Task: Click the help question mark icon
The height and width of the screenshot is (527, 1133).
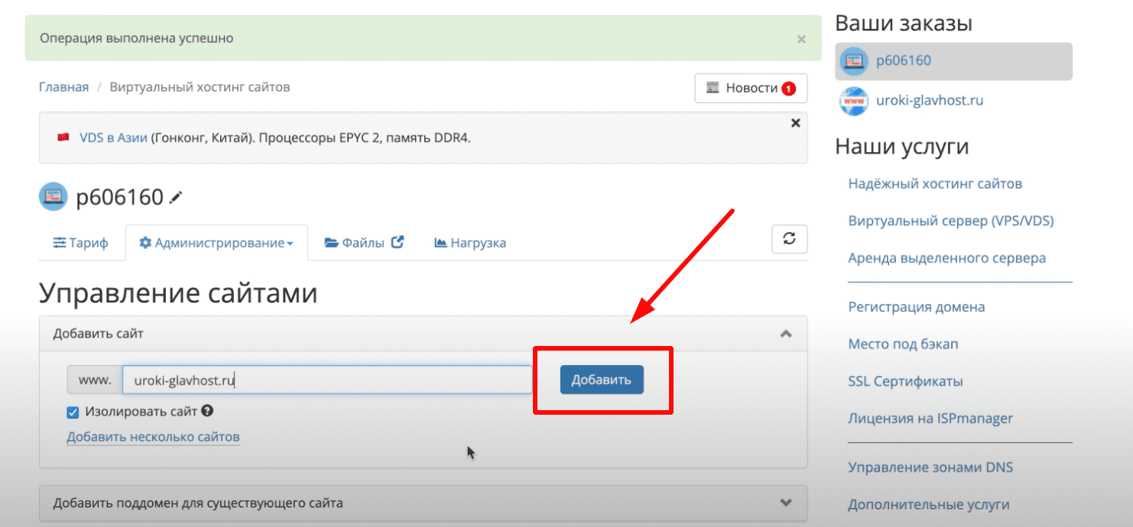Action: pyautogui.click(x=207, y=411)
